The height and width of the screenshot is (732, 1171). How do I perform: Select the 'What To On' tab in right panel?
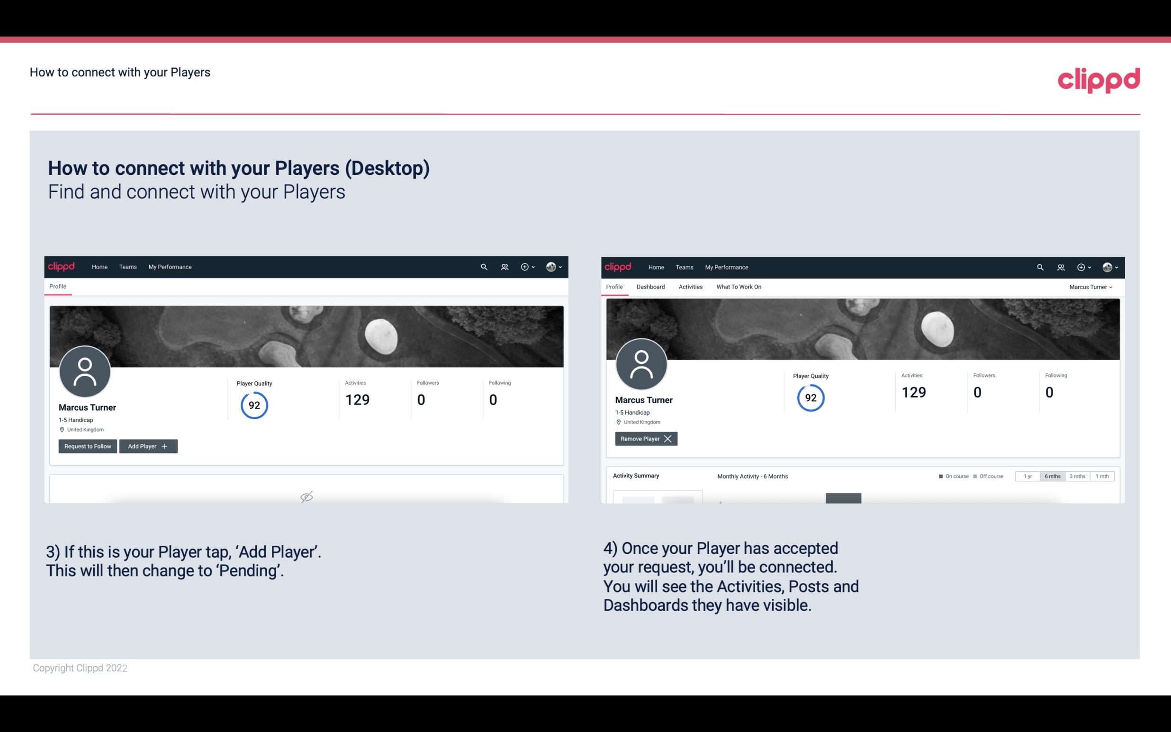coord(739,287)
